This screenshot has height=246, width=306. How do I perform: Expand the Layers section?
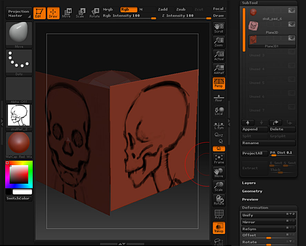[249, 183]
